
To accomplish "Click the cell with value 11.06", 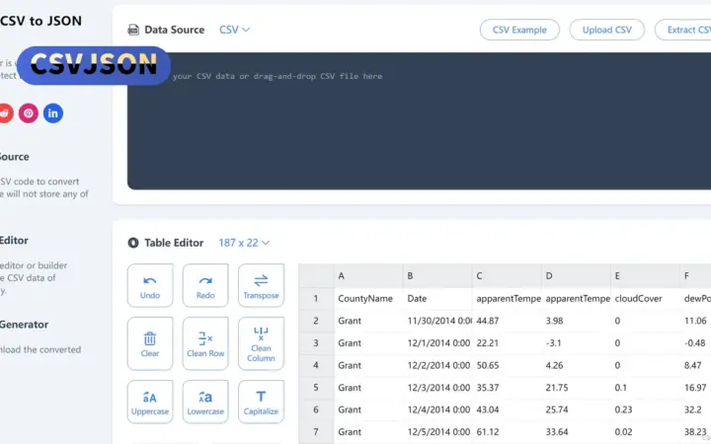I will click(x=696, y=321).
